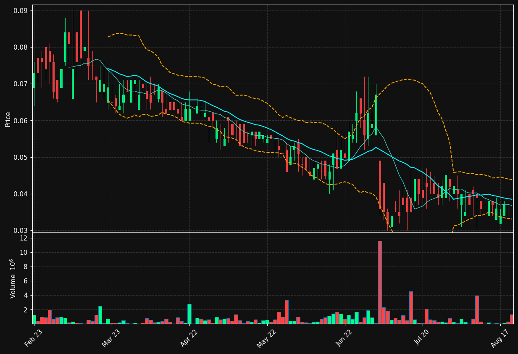The image size is (518, 354).
Task: Click the tallest red volume bar
Action: click(x=380, y=282)
